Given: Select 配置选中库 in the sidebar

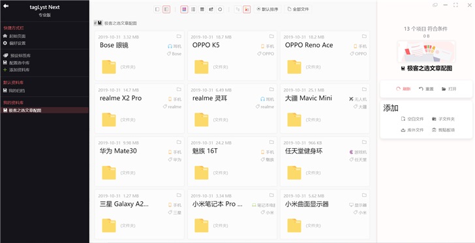Looking at the screenshot, I should (16, 63).
